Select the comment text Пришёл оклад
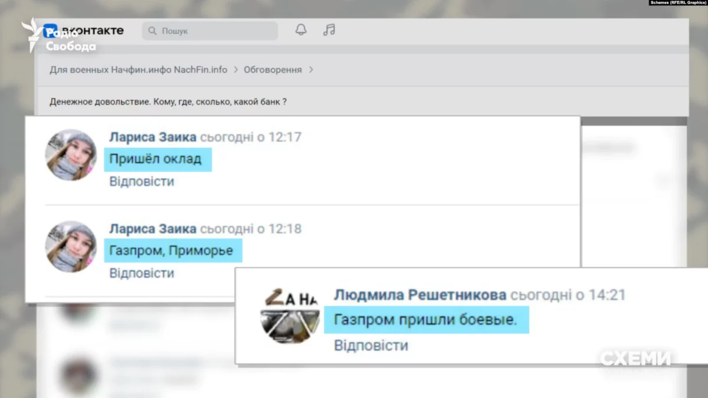The width and height of the screenshot is (708, 398). pyautogui.click(x=156, y=159)
